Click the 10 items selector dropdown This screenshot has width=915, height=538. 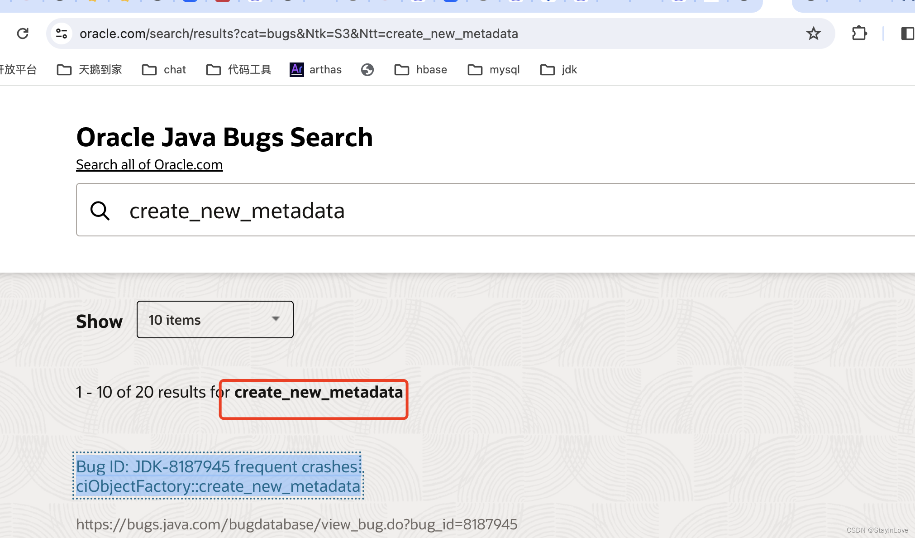[215, 319]
